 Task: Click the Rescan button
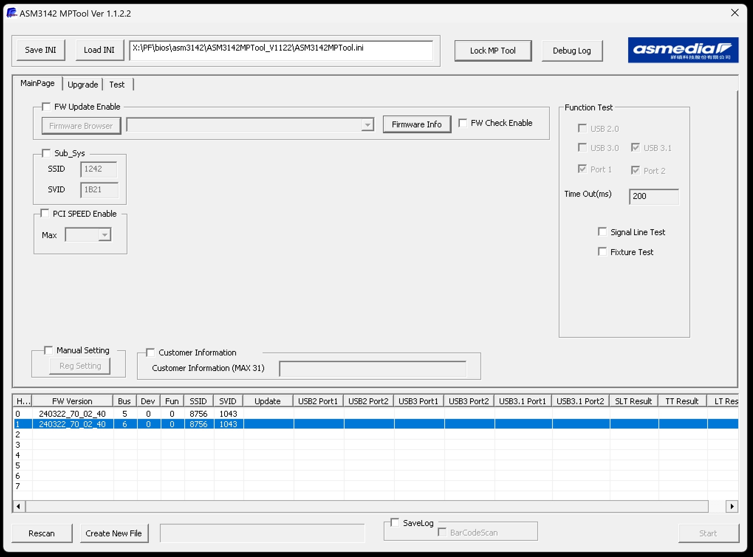42,533
